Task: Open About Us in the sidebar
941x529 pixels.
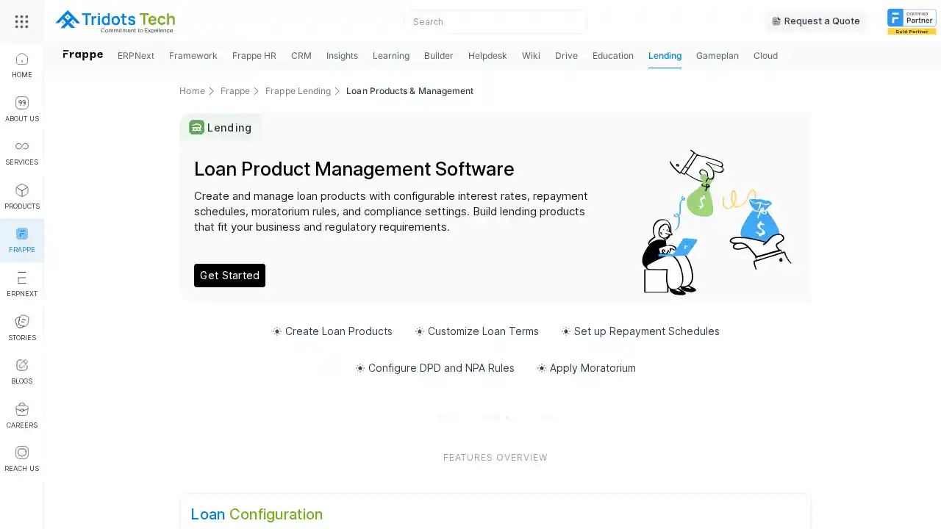Action: 22,109
